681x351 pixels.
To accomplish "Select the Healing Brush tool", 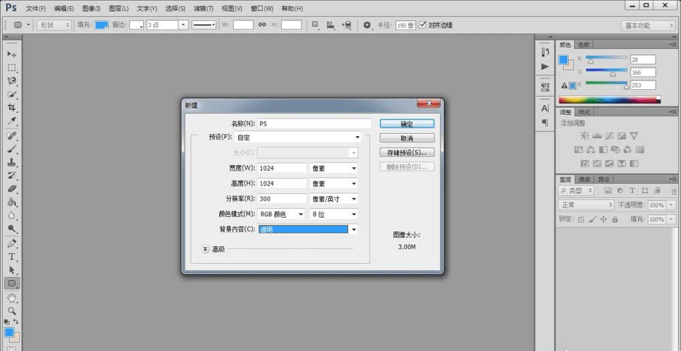I will (12, 136).
